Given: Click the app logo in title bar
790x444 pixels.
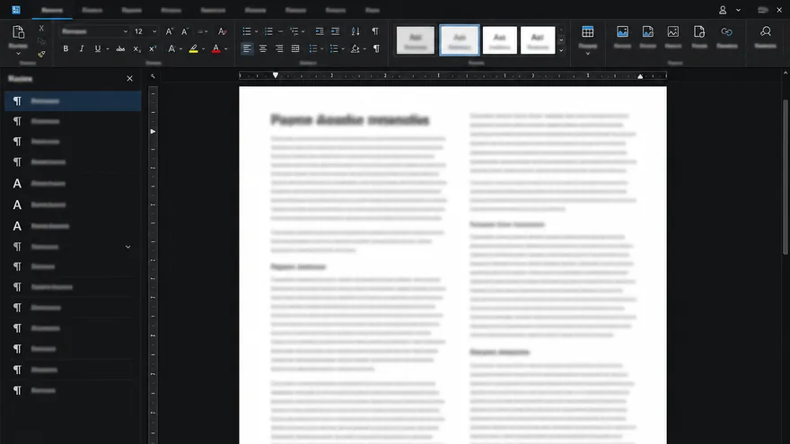Looking at the screenshot, I should coord(16,10).
